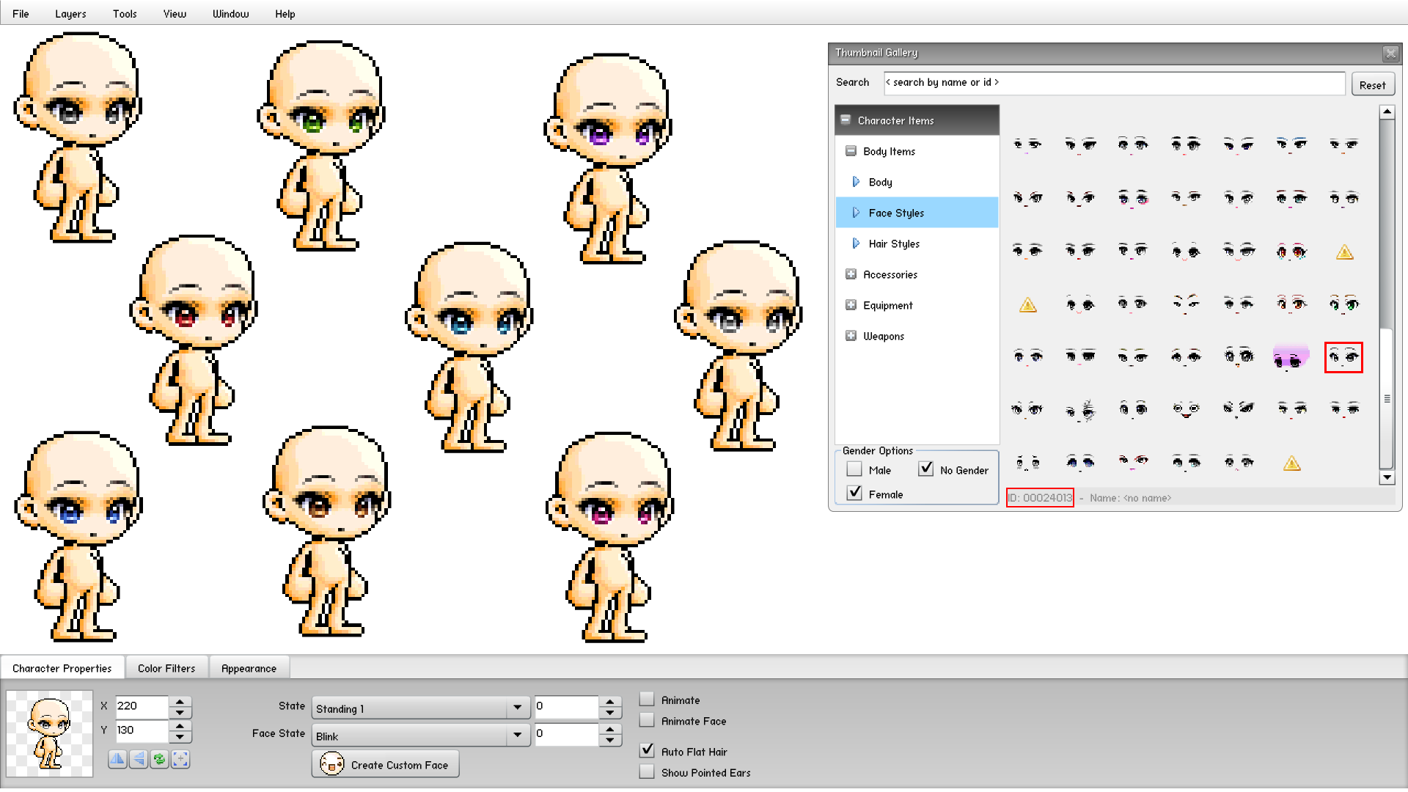The height and width of the screenshot is (792, 1408).
Task: Disable Auto Flat Hair
Action: (x=647, y=750)
